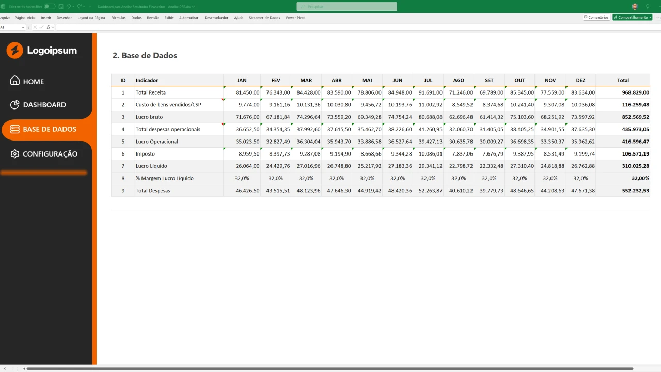Click the horizontal scrollbar at bottom
Image resolution: width=661 pixels, height=372 pixels.
click(x=330, y=369)
